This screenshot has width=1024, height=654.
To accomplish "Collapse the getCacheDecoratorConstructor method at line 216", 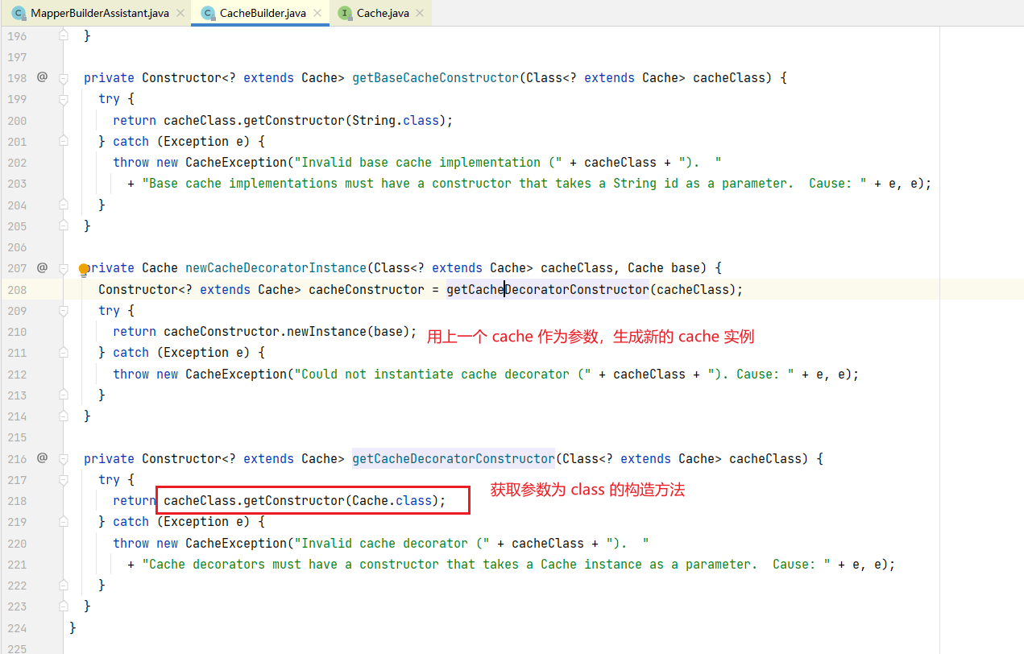I will tap(63, 459).
